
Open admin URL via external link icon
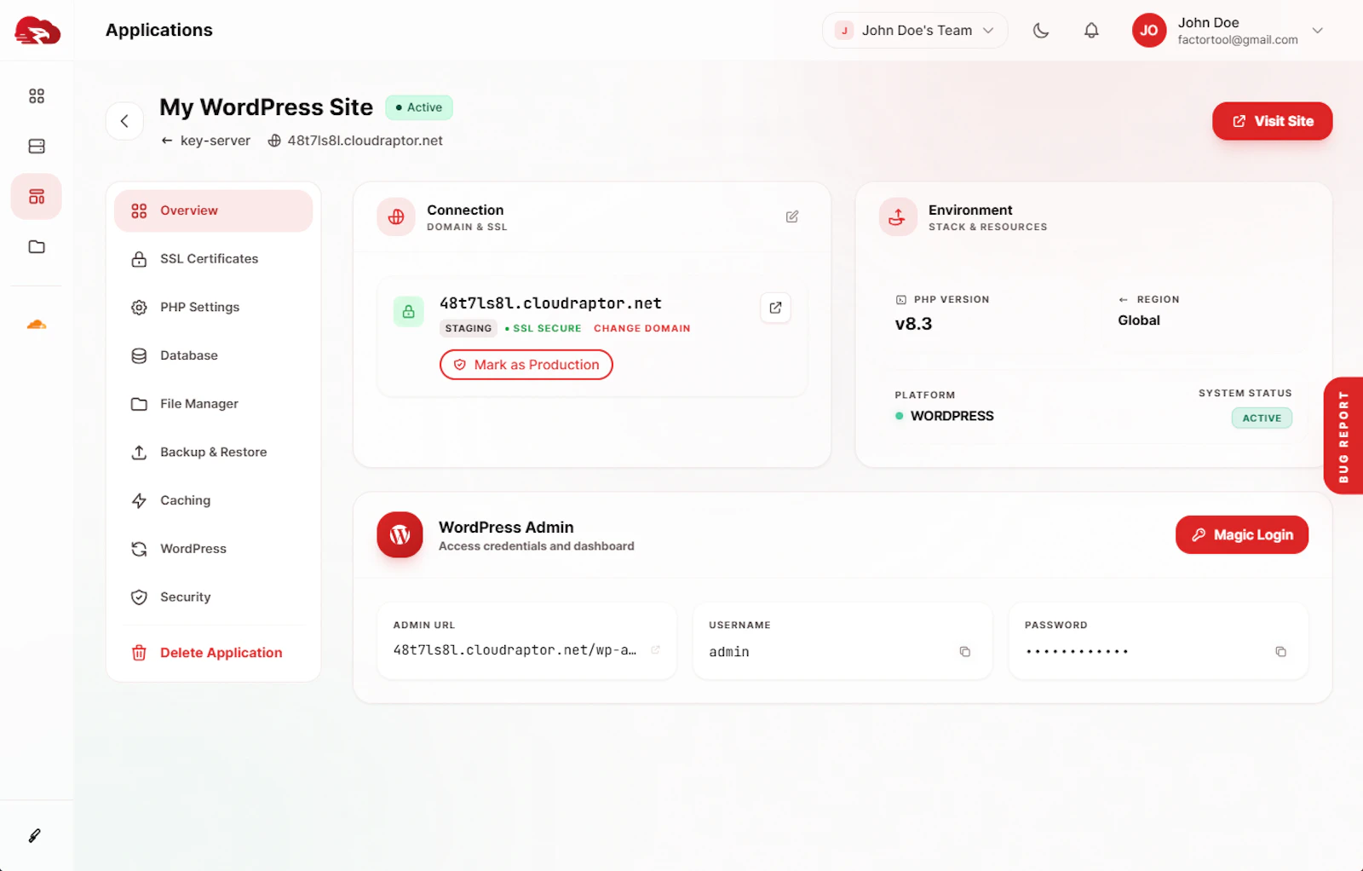tap(656, 649)
